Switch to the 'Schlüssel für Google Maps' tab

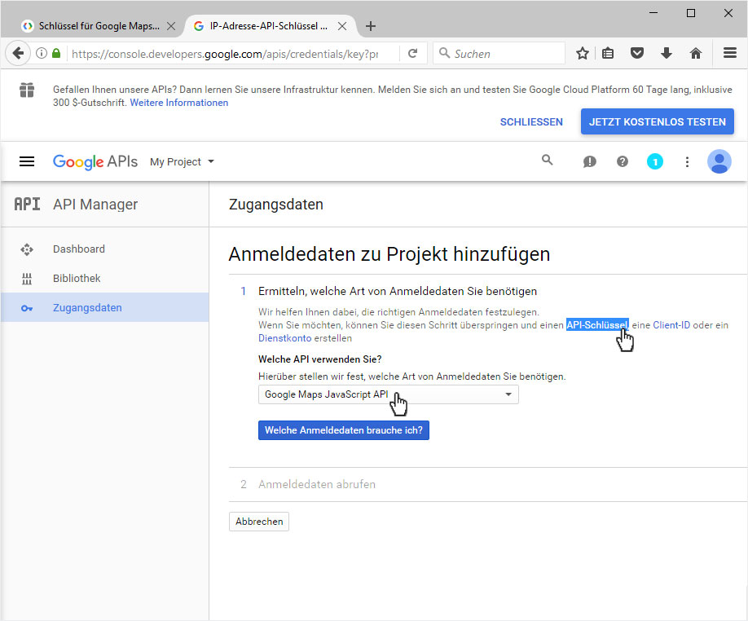coord(99,26)
